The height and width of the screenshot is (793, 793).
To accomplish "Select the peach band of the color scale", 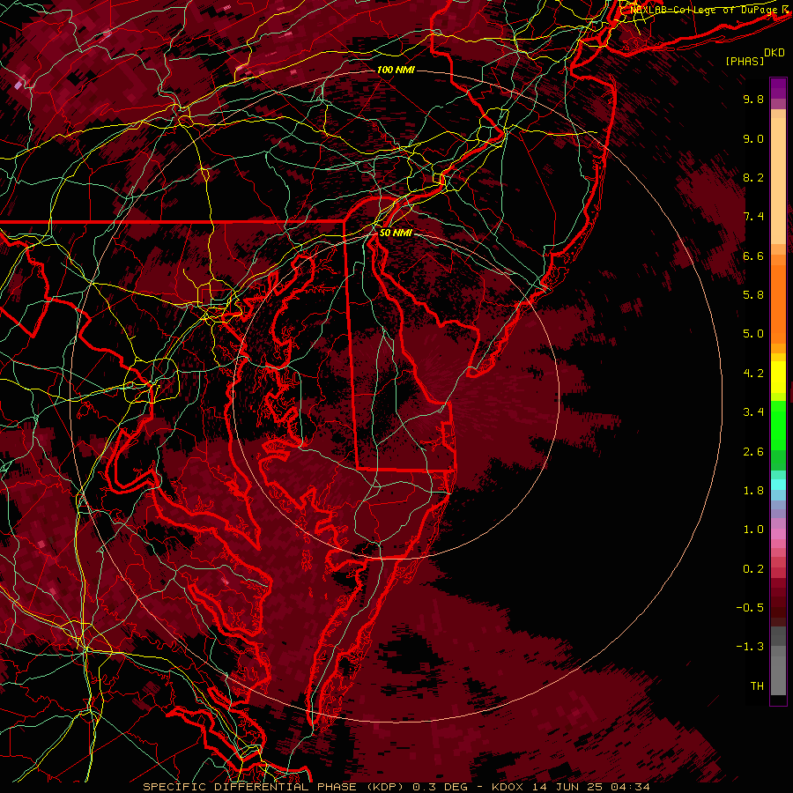I will tap(778, 181).
